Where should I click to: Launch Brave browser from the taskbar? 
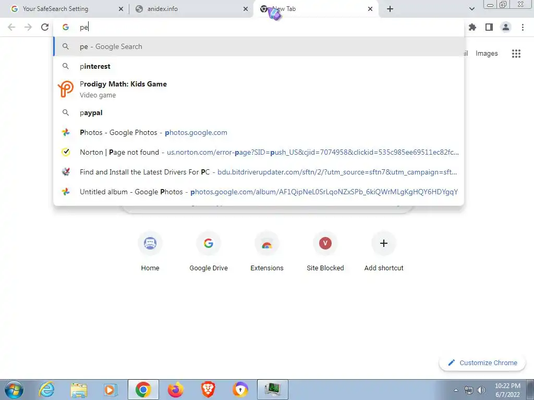(208, 390)
